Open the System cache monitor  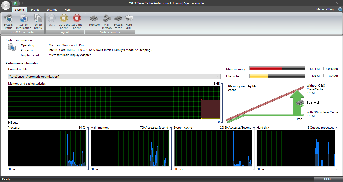[118, 22]
